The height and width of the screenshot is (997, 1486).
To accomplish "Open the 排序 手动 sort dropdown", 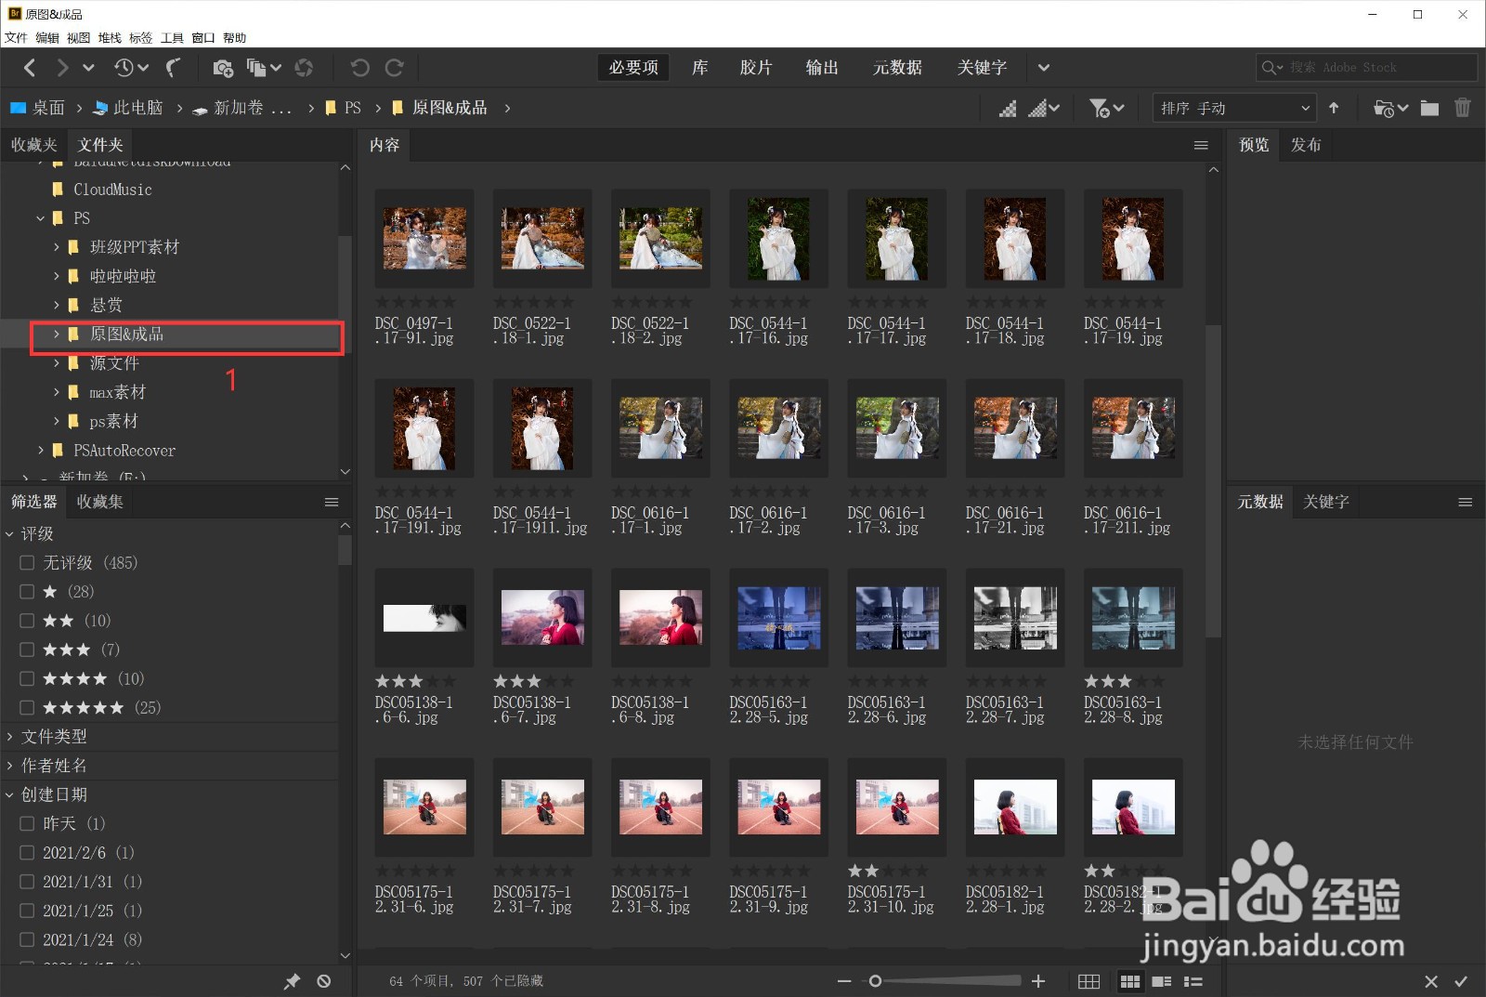I will click(x=1235, y=108).
